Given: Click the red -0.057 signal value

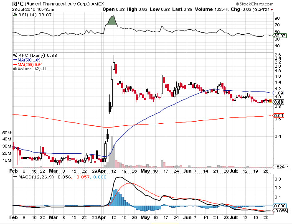Looking at the screenshot, I should click(x=82, y=177).
